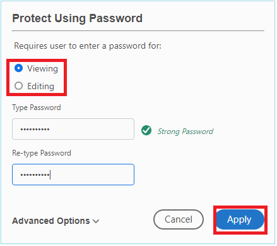Click the Protect Using Password title
Screen dimensions: 277x246
pos(78,18)
